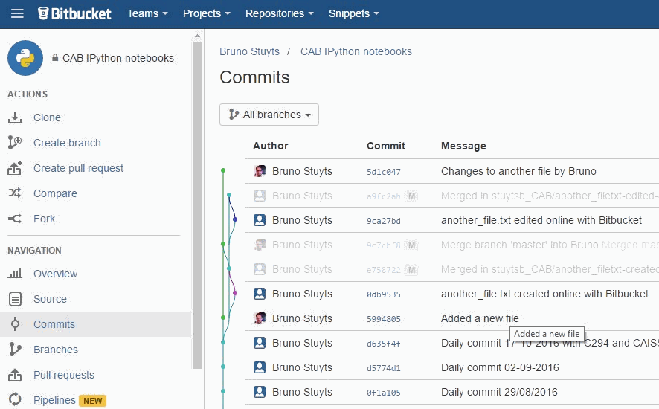Image resolution: width=659 pixels, height=409 pixels.
Task: Select Branches in the sidebar navigation
Action: point(55,350)
